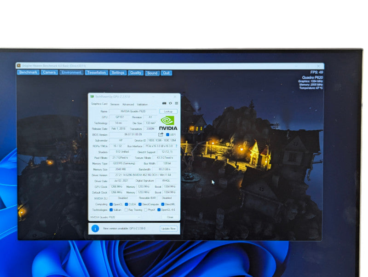This screenshot has width=368, height=277.
Task: Take a GPU-Z screenshot with the camera icon
Action: coord(164,103)
